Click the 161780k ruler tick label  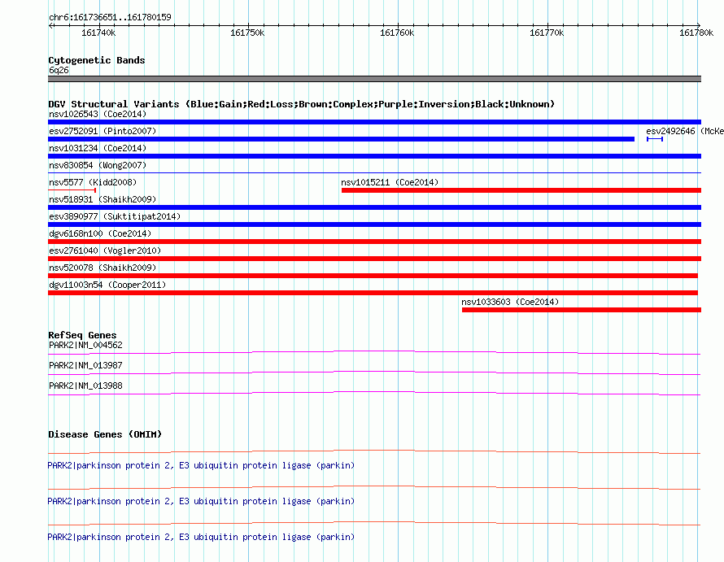coord(696,33)
